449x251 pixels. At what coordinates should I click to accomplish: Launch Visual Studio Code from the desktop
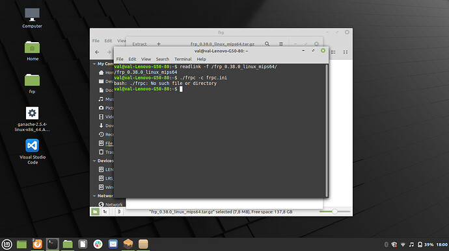33,151
